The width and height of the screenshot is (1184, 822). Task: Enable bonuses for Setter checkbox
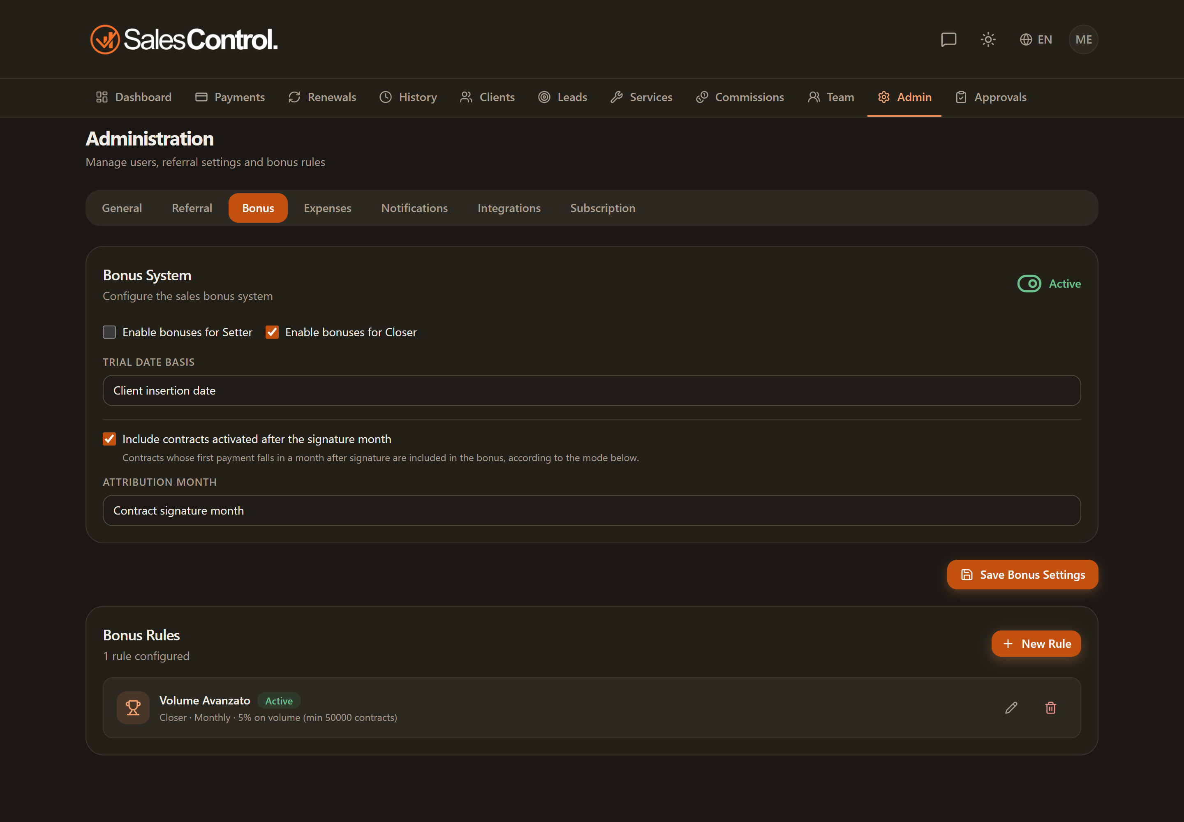coord(109,332)
